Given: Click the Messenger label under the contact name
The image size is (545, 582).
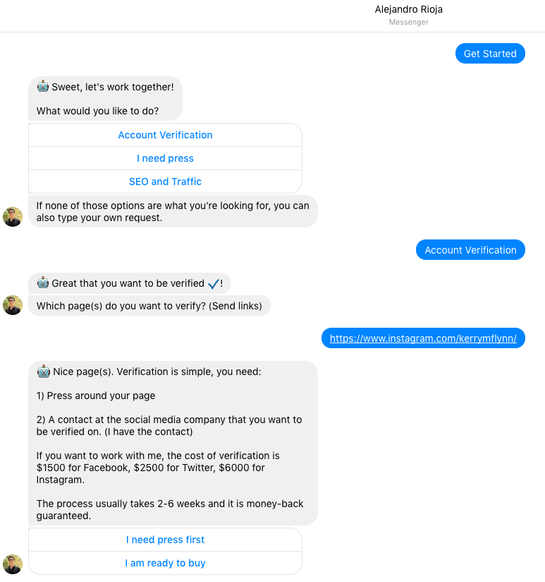Looking at the screenshot, I should (x=408, y=22).
